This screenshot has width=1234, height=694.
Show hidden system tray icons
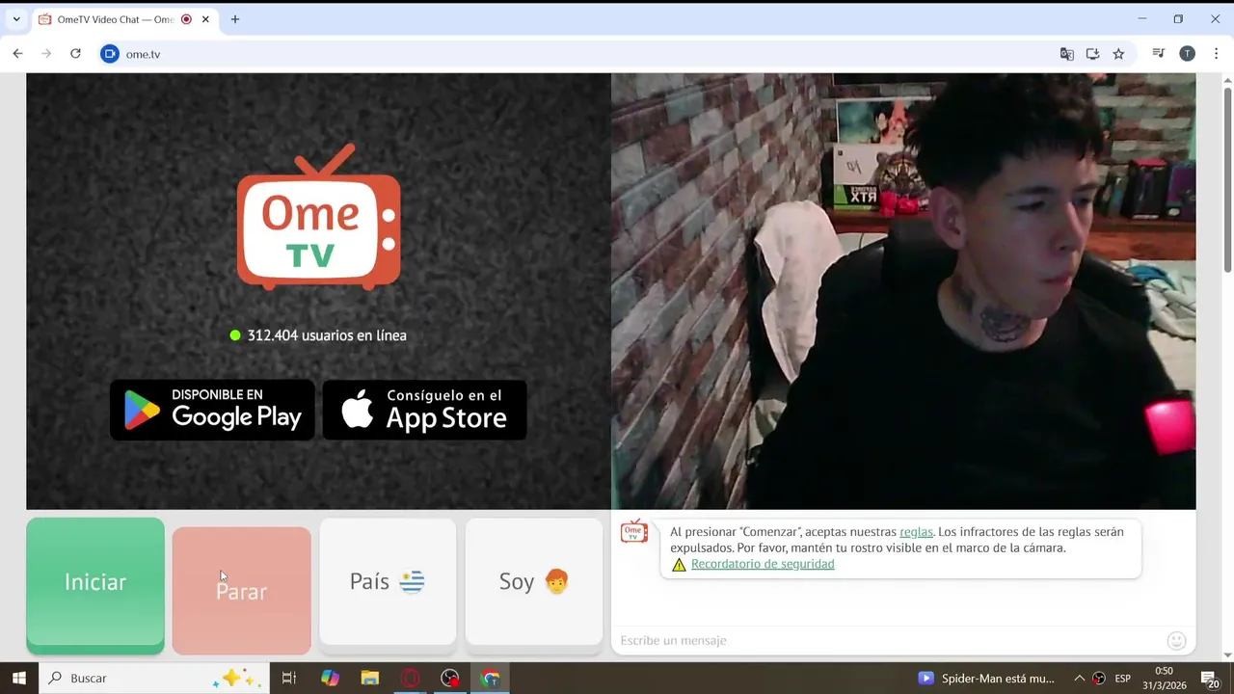1079,679
